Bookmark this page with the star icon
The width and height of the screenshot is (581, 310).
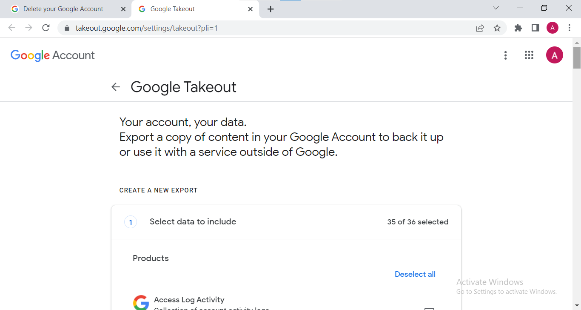tap(497, 28)
